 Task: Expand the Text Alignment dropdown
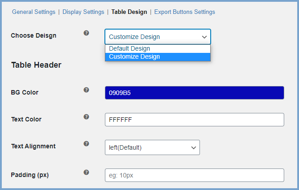point(152,147)
